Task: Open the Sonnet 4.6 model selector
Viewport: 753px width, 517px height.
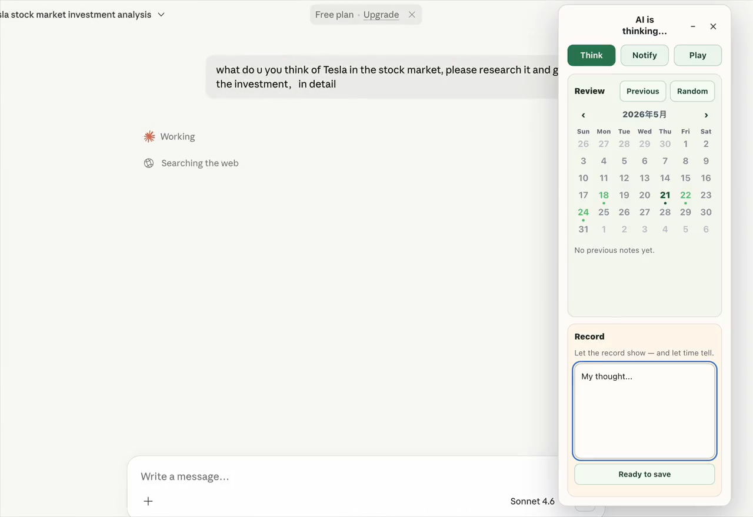Action: 532,501
